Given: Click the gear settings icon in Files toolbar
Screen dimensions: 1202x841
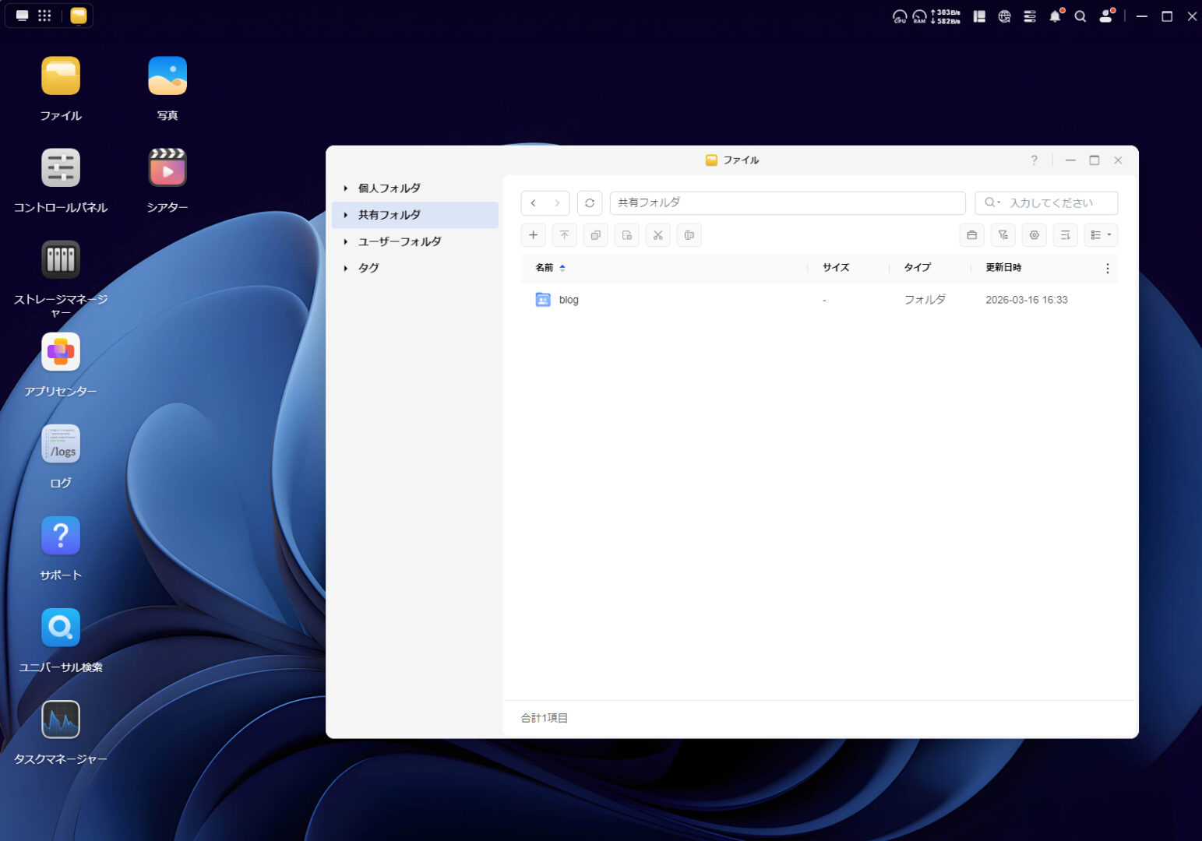Looking at the screenshot, I should coord(1034,235).
